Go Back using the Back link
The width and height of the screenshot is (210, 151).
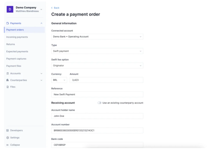click(55, 8)
